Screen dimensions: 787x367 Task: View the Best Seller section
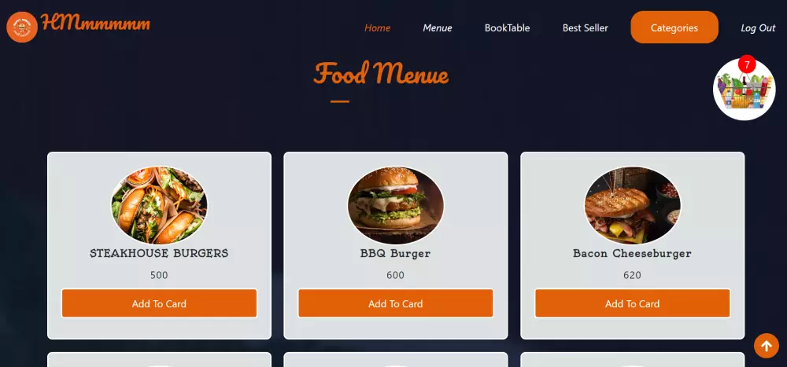click(x=586, y=28)
